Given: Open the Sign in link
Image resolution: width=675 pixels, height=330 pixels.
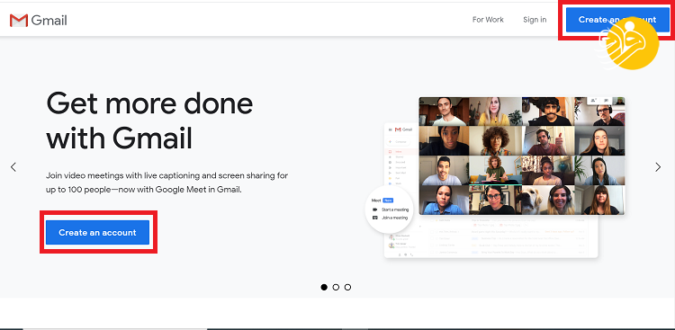Looking at the screenshot, I should tap(535, 20).
